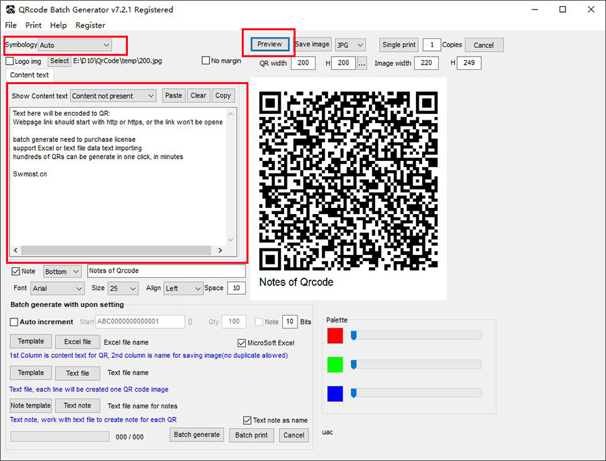Click the Clear button
The width and height of the screenshot is (606, 461).
pos(198,96)
